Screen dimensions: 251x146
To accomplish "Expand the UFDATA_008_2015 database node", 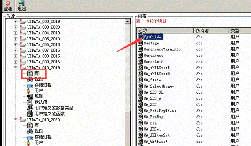I will point(16,56).
